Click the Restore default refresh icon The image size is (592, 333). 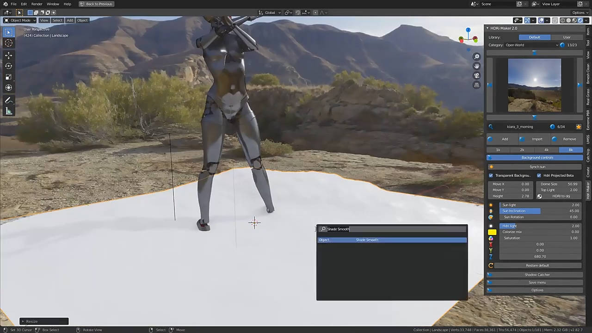[x=491, y=265]
